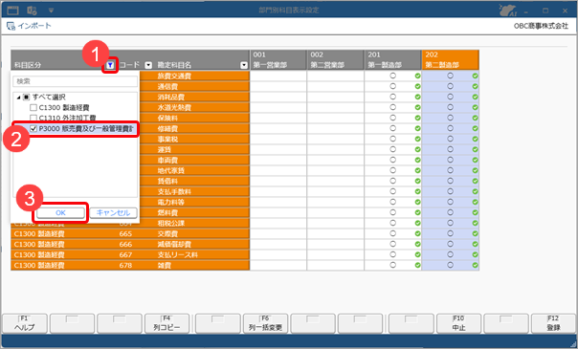Image resolution: width=578 pixels, height=349 pixels.
Task: Click green check icon in 201 column for 修繕費
Action: point(417,128)
